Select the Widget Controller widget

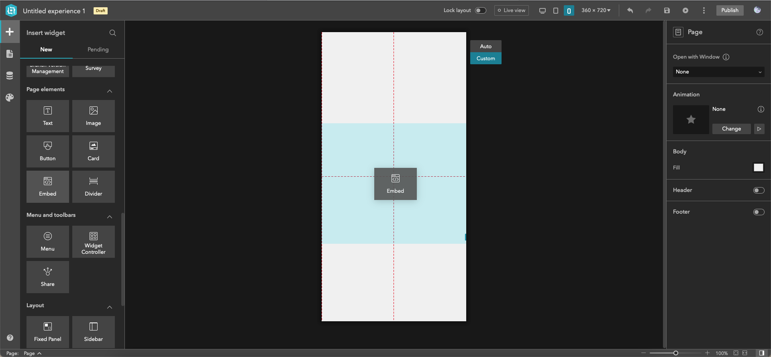[94, 242]
